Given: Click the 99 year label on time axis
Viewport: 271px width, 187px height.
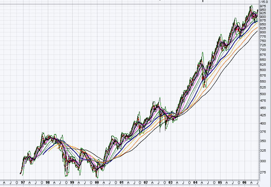Looking at the screenshot, I should coord(72,182).
